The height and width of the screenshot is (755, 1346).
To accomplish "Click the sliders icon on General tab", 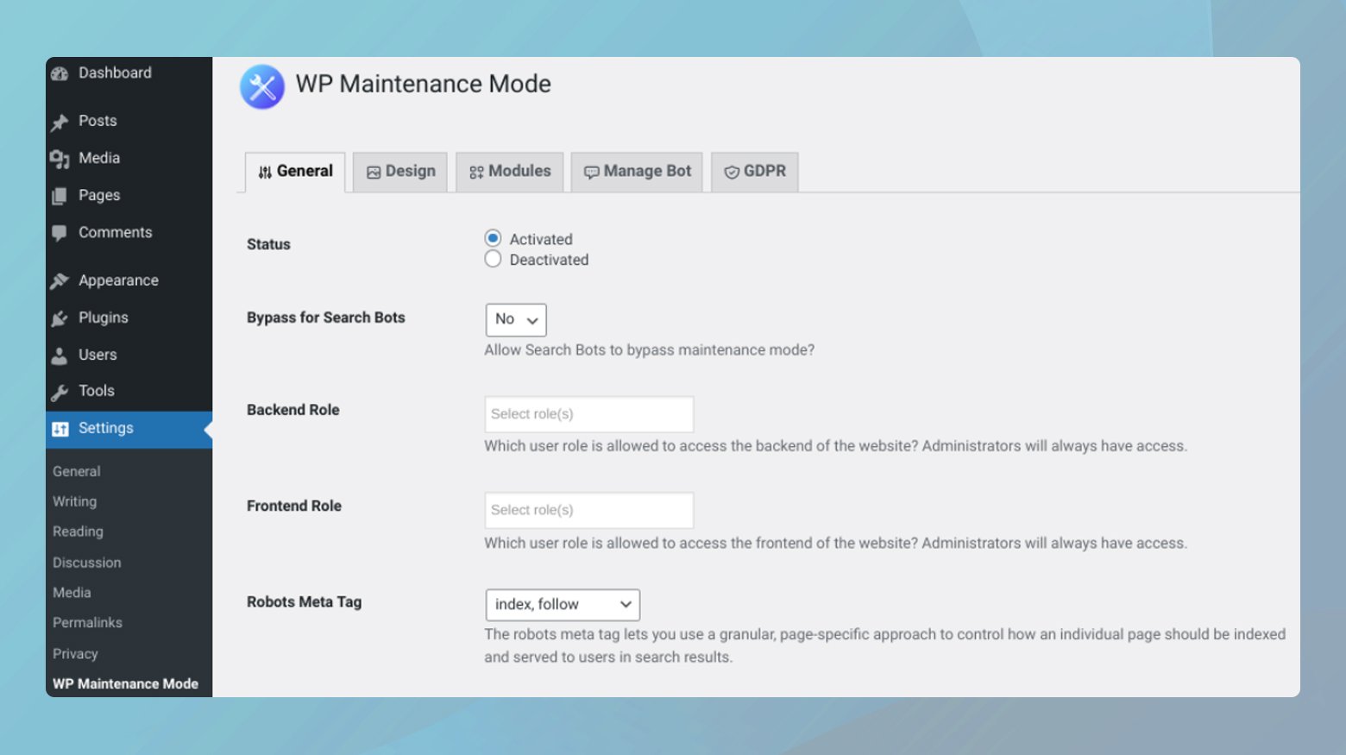I will (x=265, y=173).
